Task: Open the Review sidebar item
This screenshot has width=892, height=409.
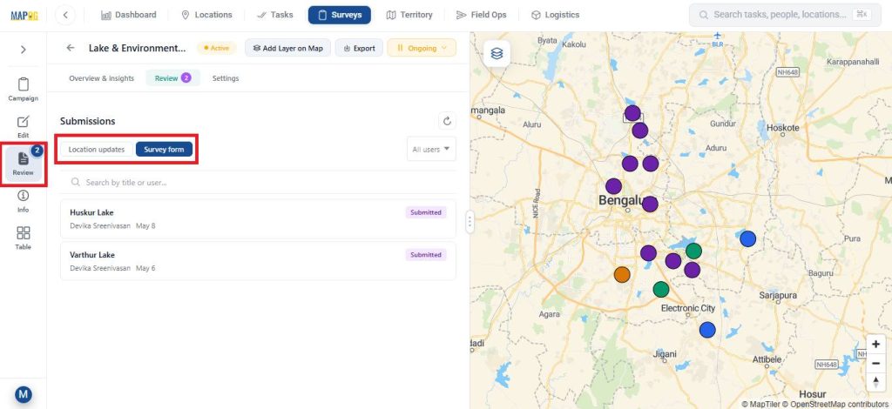Action: [x=24, y=164]
